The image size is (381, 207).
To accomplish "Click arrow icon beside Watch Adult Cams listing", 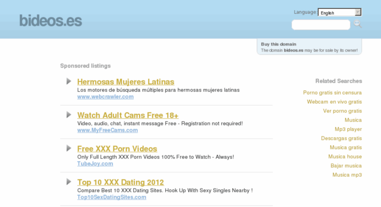I will coord(69,115).
